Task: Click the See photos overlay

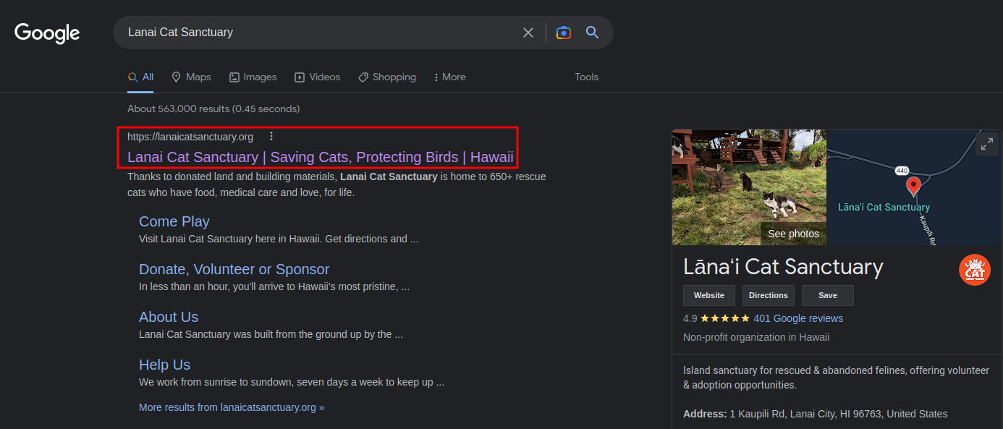Action: point(793,234)
